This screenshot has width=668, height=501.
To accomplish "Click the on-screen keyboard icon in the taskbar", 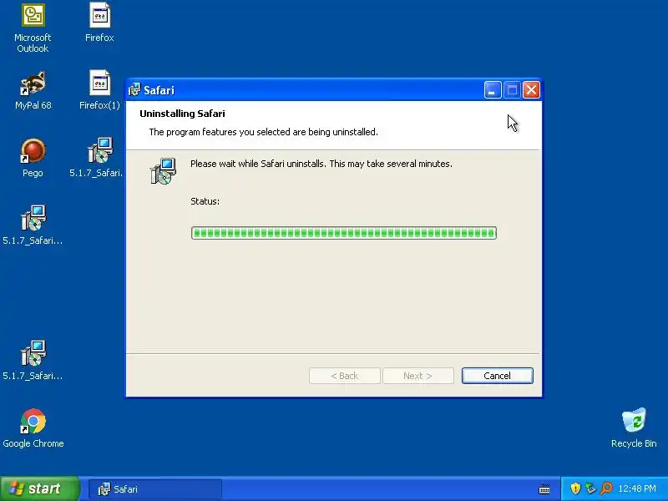I will (x=544, y=489).
